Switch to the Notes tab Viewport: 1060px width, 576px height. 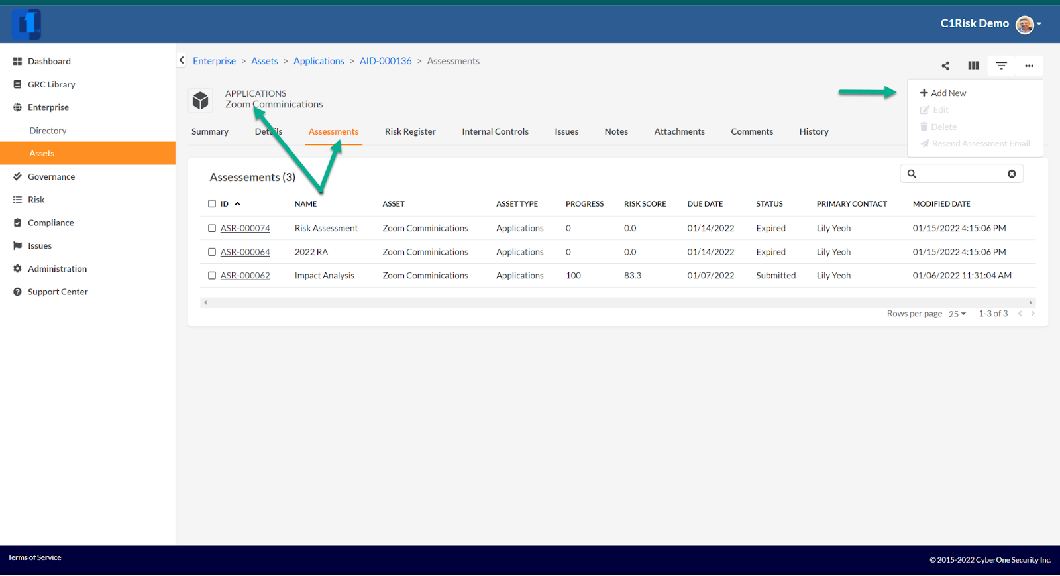click(x=616, y=132)
